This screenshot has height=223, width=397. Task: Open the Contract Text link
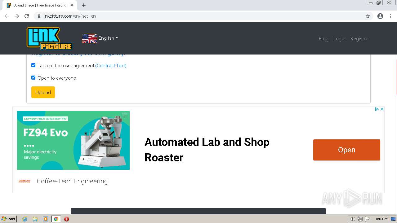(x=111, y=66)
